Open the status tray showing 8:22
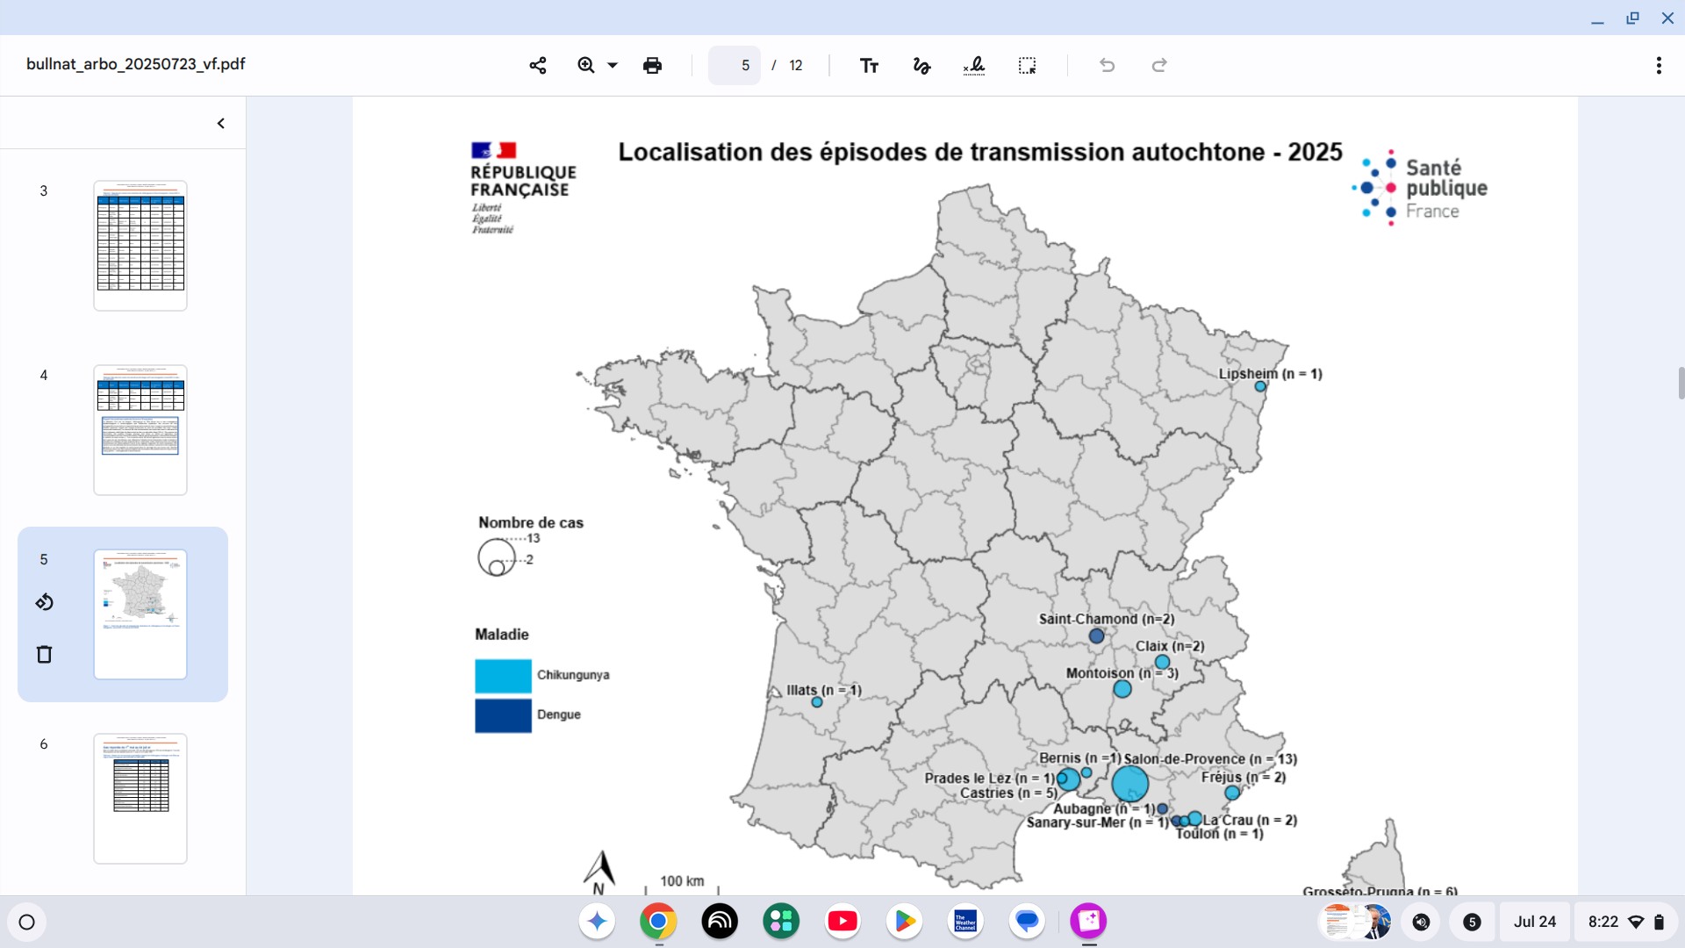The height and width of the screenshot is (948, 1685). (x=1625, y=922)
